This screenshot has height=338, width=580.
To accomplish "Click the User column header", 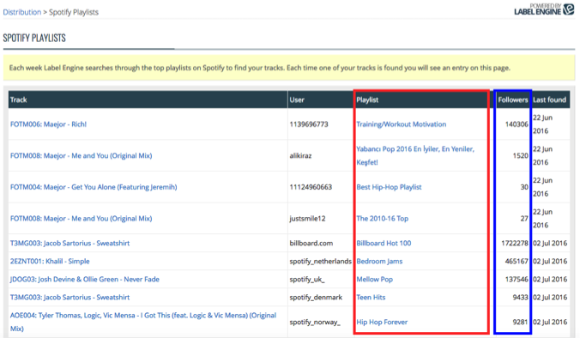I will coord(297,100).
